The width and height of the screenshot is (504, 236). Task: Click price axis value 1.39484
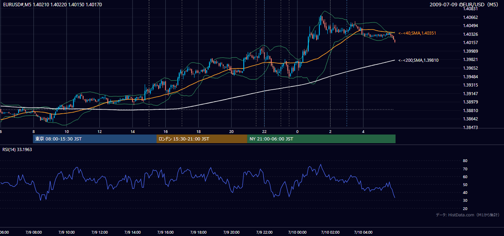pos(470,77)
